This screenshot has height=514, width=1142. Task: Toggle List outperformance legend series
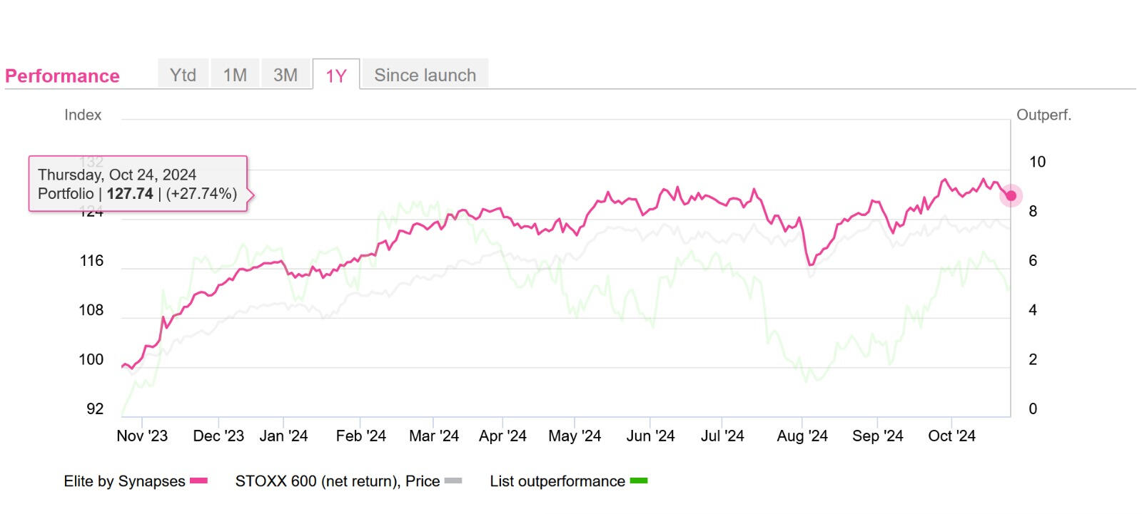pos(557,481)
